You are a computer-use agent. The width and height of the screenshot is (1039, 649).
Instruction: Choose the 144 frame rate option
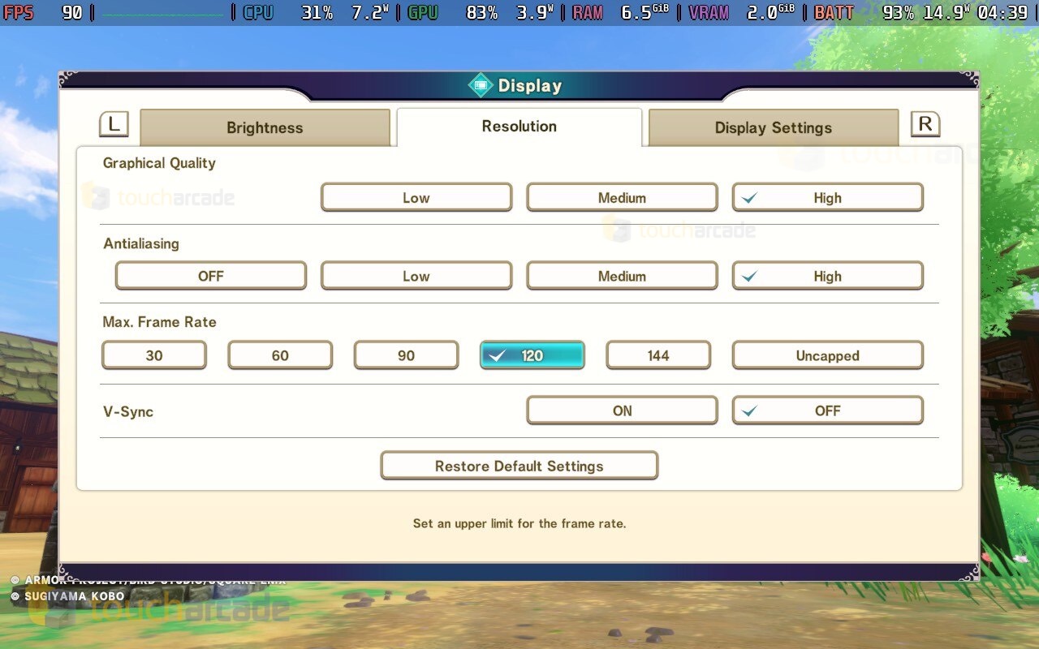658,355
